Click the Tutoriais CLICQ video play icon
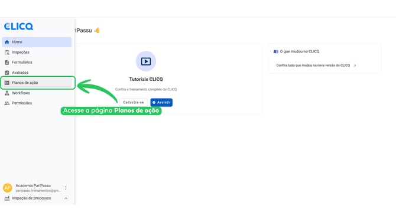 click(x=146, y=61)
